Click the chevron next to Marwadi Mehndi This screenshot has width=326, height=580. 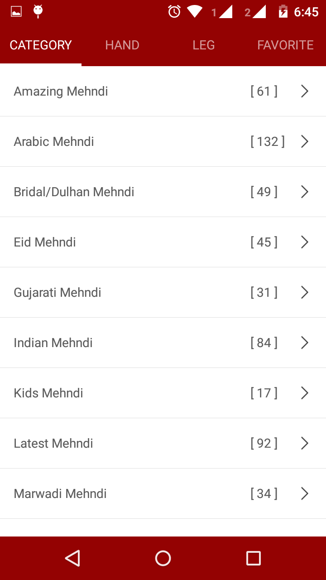305,494
